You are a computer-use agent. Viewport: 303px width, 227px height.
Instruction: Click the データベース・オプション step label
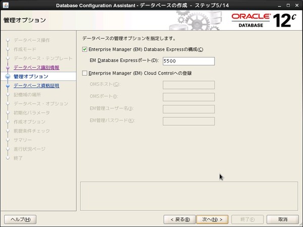coord(41,104)
